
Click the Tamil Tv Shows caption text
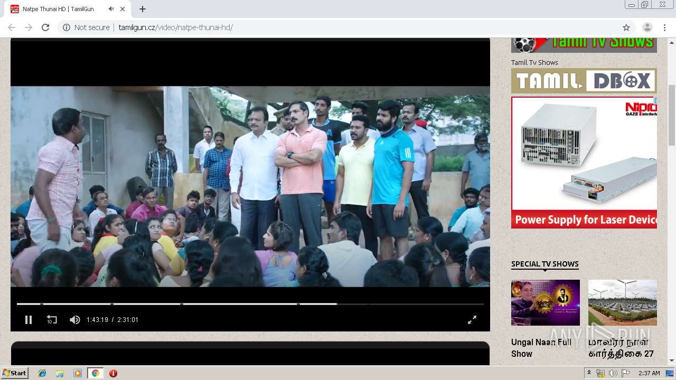click(534, 62)
